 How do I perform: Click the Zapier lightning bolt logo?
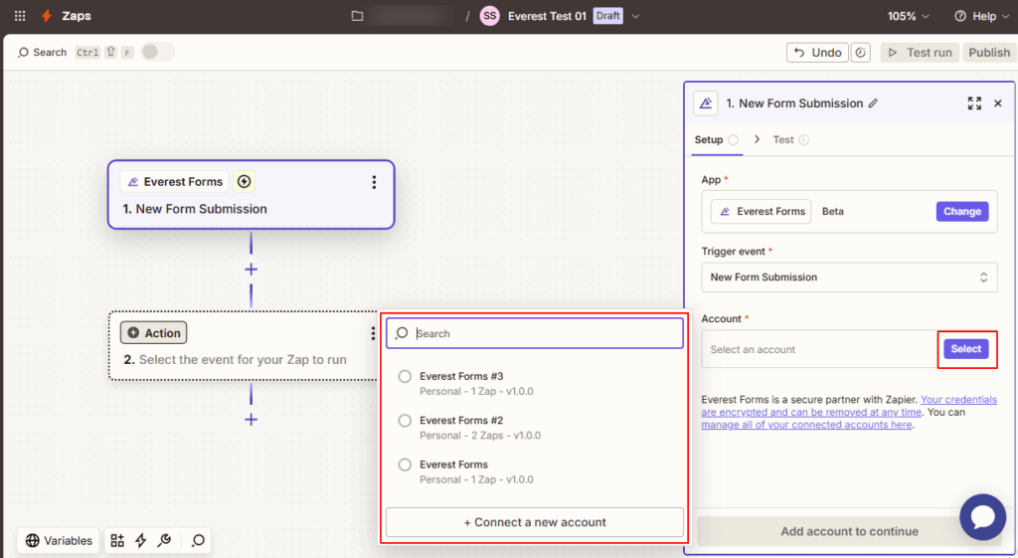pos(47,16)
